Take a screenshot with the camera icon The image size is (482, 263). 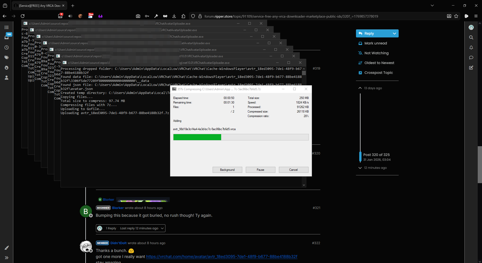138,16
